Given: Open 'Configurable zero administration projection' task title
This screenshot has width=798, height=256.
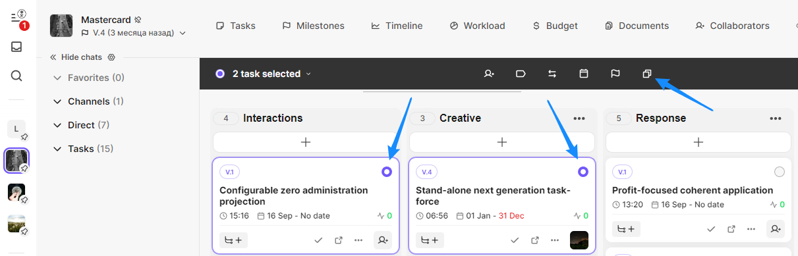Looking at the screenshot, I should 294,196.
